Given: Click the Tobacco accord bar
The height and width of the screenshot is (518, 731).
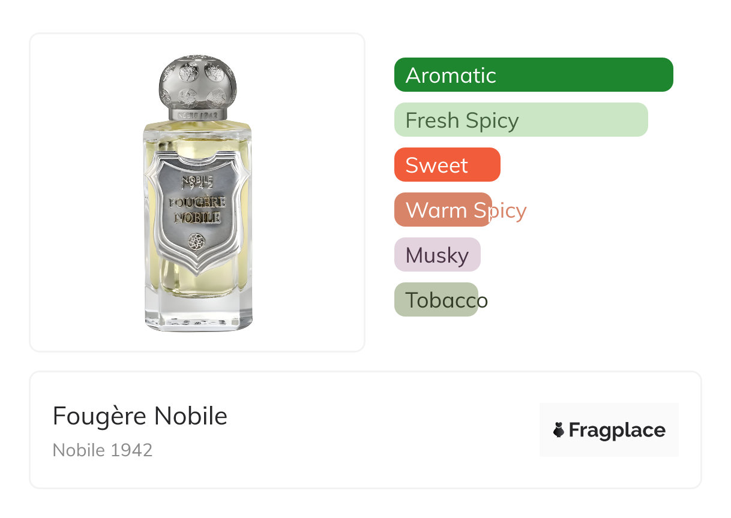Looking at the screenshot, I should pos(436,300).
